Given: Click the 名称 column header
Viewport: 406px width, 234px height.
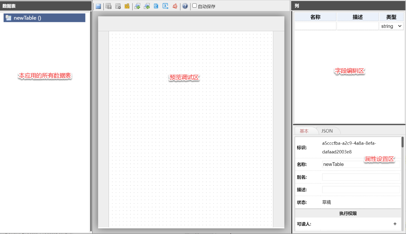Looking at the screenshot, I should tap(315, 17).
